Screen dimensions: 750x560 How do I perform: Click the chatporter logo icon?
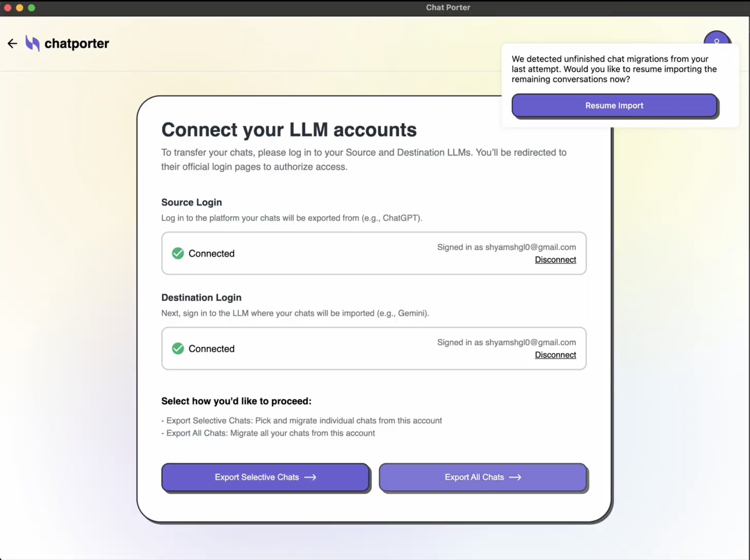[x=32, y=43]
